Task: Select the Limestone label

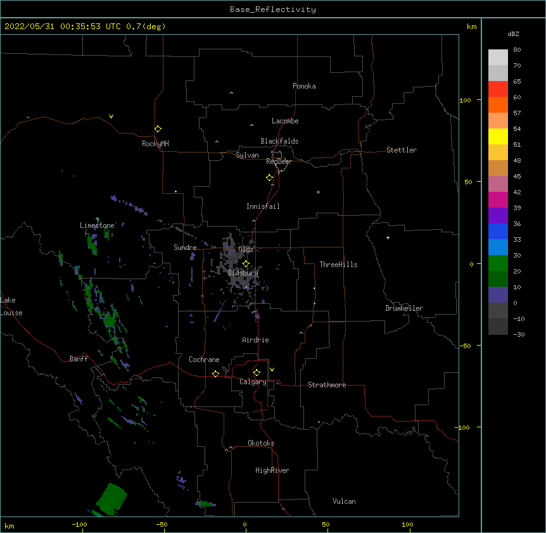Action: (x=97, y=225)
